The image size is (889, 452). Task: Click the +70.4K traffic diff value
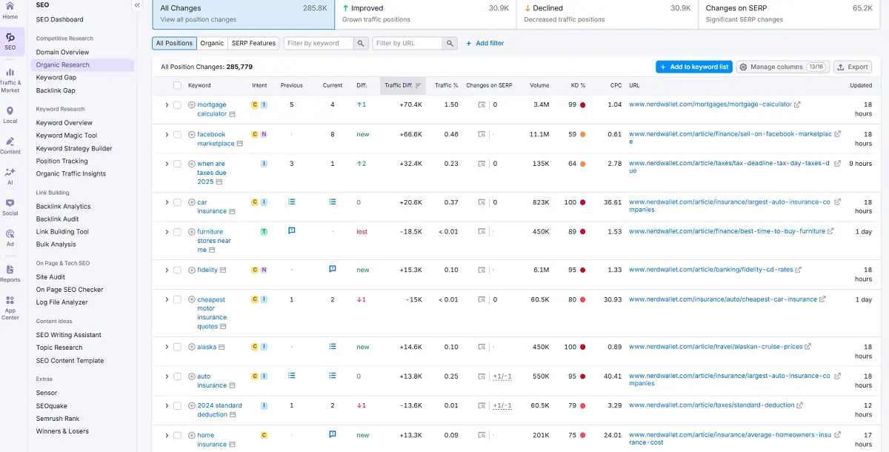coord(410,105)
